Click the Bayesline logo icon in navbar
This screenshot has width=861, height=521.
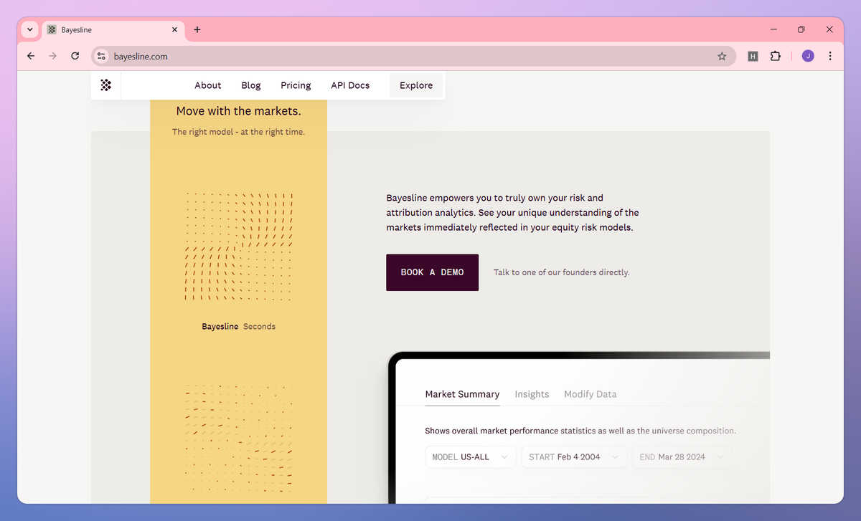tap(105, 85)
